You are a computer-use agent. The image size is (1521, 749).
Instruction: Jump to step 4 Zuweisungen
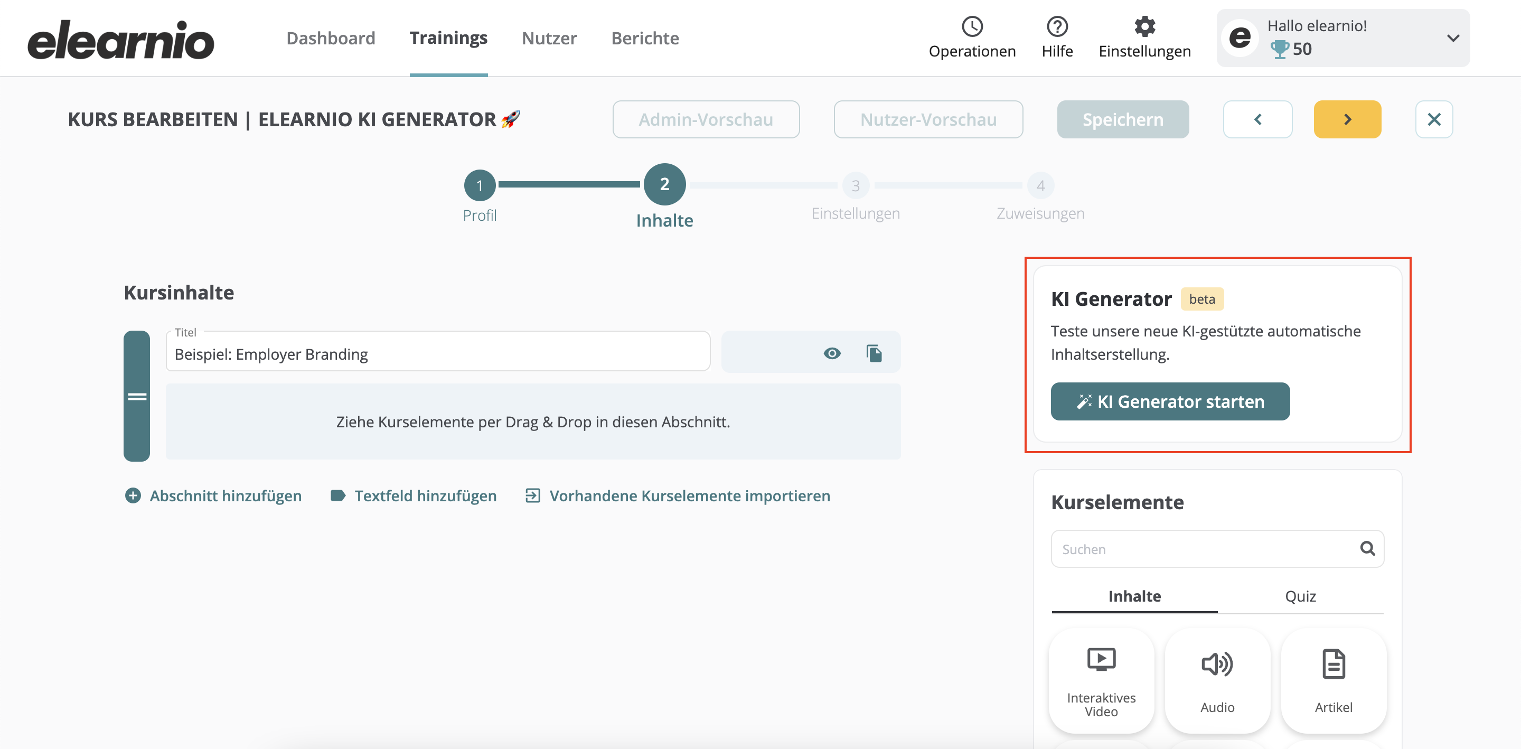(x=1040, y=185)
